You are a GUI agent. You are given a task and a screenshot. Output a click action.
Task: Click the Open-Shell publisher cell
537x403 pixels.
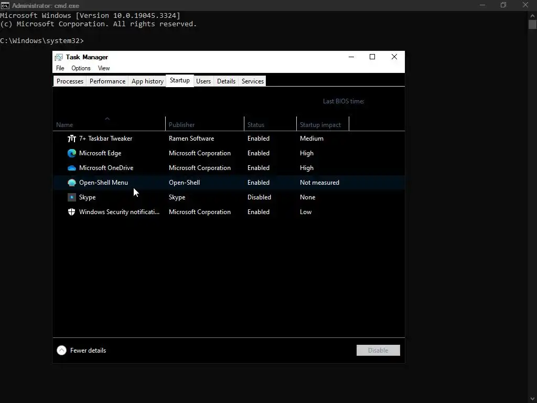tap(184, 183)
